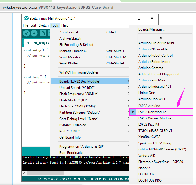Click the void loop() code line
Viewport: 196px width, 185px height.
click(35, 77)
